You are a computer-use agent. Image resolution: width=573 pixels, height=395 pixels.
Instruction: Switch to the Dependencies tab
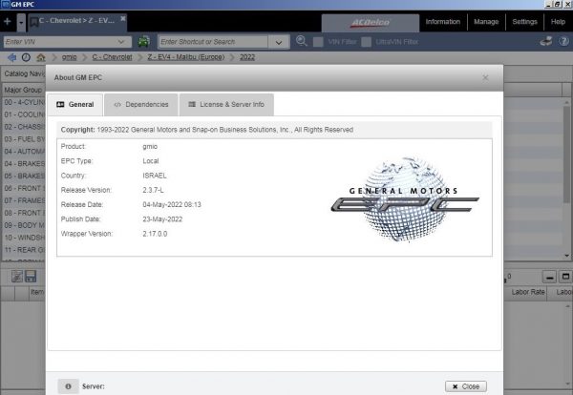[141, 105]
